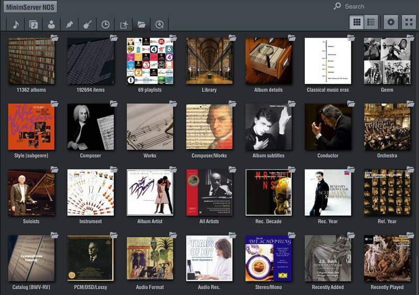Expand the 69 playlists folder
Viewport: 419px width, 295px height.
(150, 61)
